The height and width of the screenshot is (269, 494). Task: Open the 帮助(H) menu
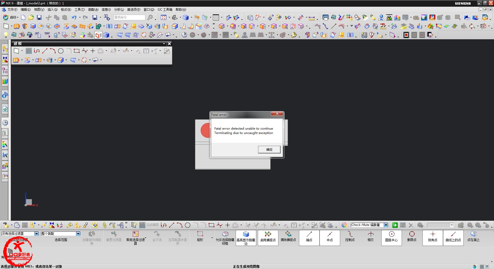181,9
